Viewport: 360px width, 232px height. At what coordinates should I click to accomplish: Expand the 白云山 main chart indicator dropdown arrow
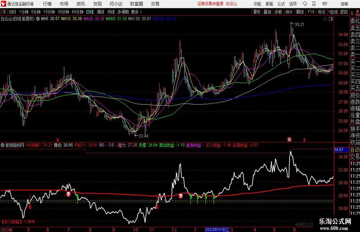pyautogui.click(x=38, y=19)
